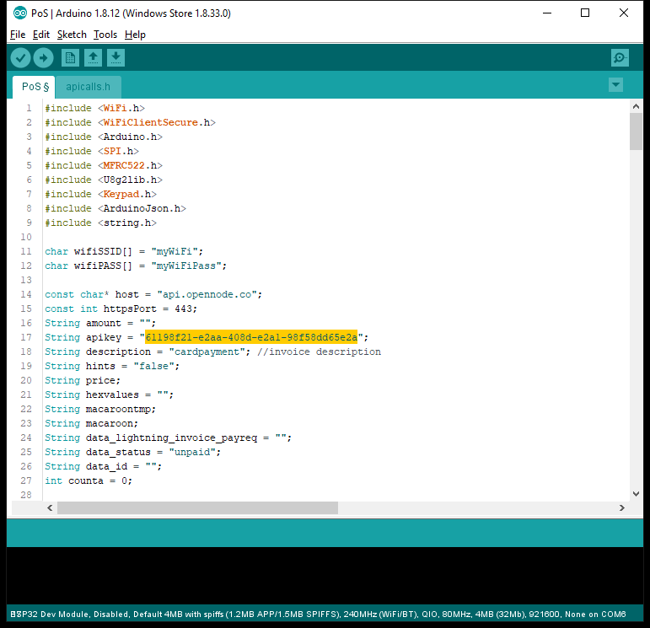Open the Serial Monitor magnifier icon

click(x=620, y=58)
